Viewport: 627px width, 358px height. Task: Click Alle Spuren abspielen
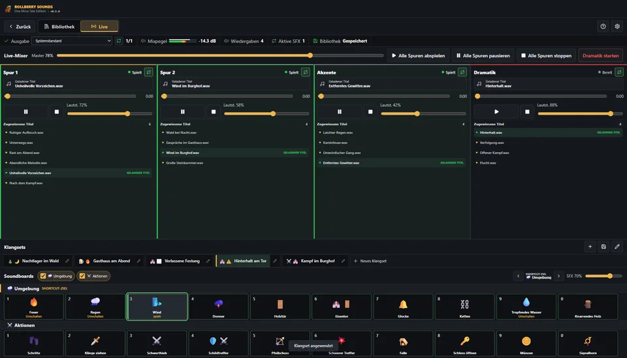(x=418, y=55)
